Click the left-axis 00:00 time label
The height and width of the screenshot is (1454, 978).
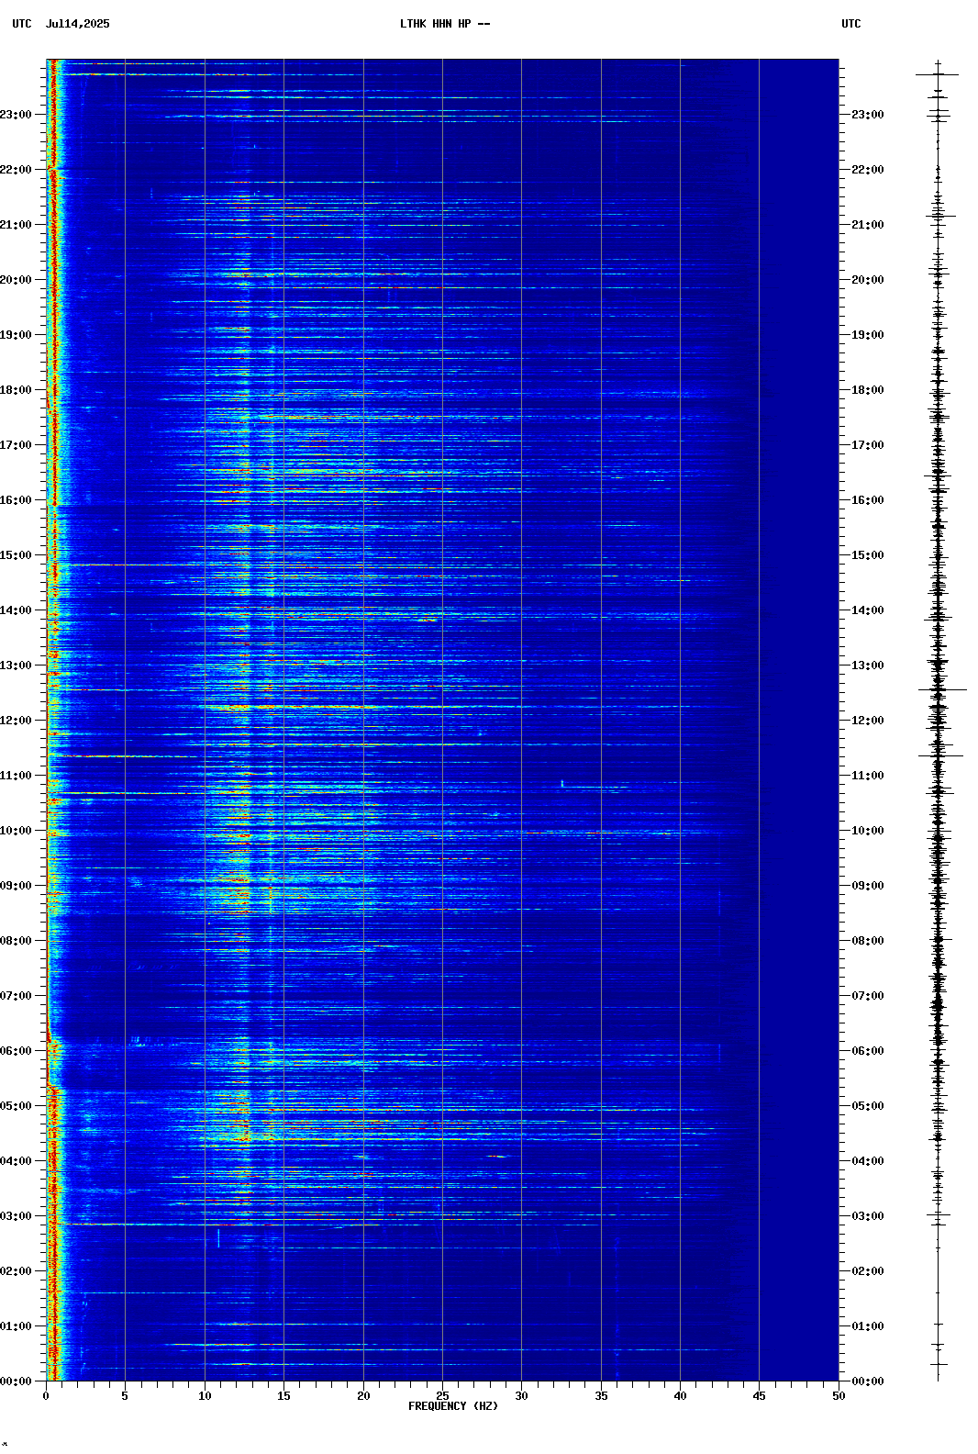(16, 1381)
